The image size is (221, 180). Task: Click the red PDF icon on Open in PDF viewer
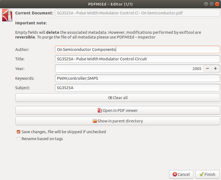click(99, 110)
